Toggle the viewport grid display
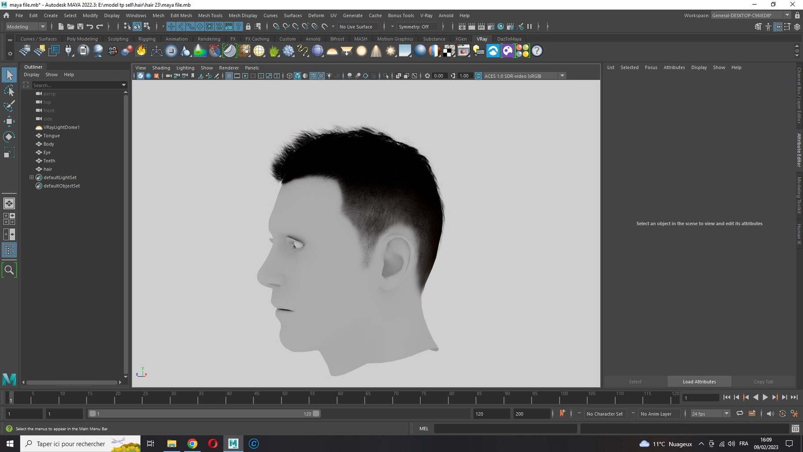 click(x=229, y=76)
